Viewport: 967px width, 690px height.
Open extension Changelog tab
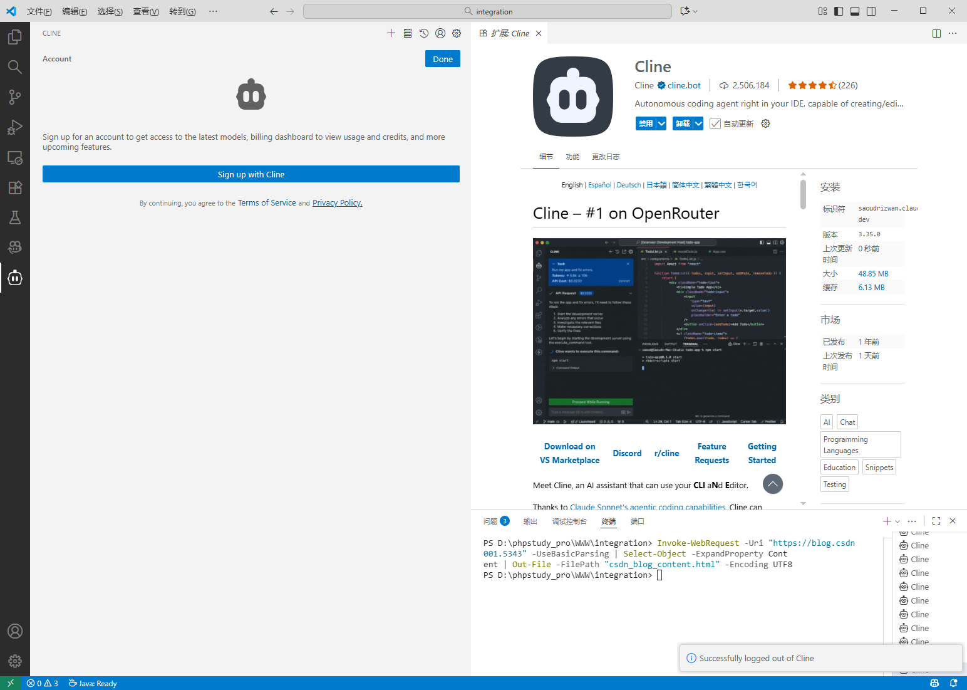[x=606, y=157]
